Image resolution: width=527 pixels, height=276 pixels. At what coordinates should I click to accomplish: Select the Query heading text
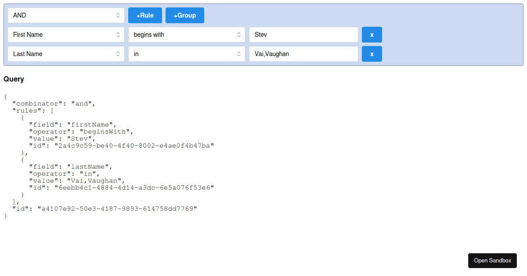(14, 79)
